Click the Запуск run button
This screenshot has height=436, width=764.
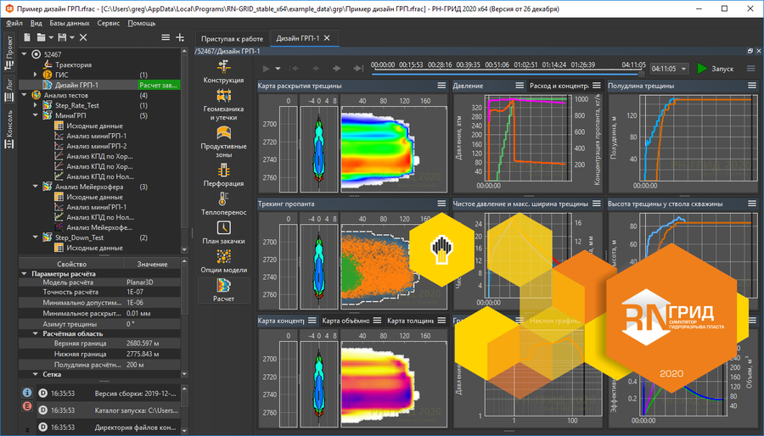click(716, 69)
